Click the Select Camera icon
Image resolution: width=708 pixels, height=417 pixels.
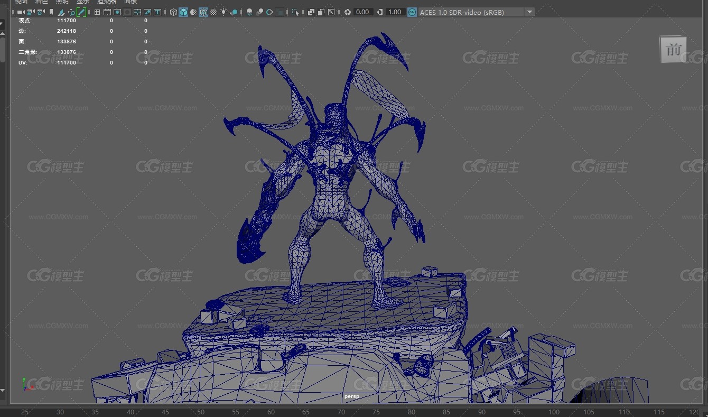tap(21, 12)
